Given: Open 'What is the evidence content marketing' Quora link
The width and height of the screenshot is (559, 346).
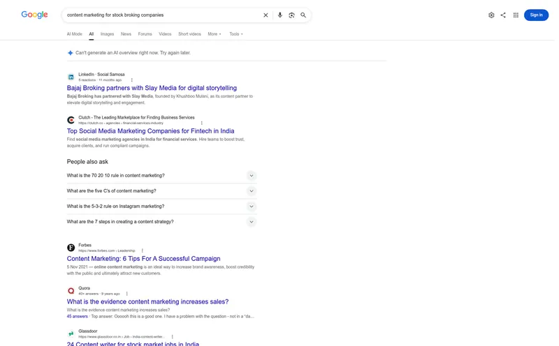Looking at the screenshot, I should [147, 301].
